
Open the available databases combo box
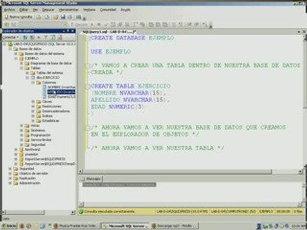pyautogui.click(x=43, y=24)
